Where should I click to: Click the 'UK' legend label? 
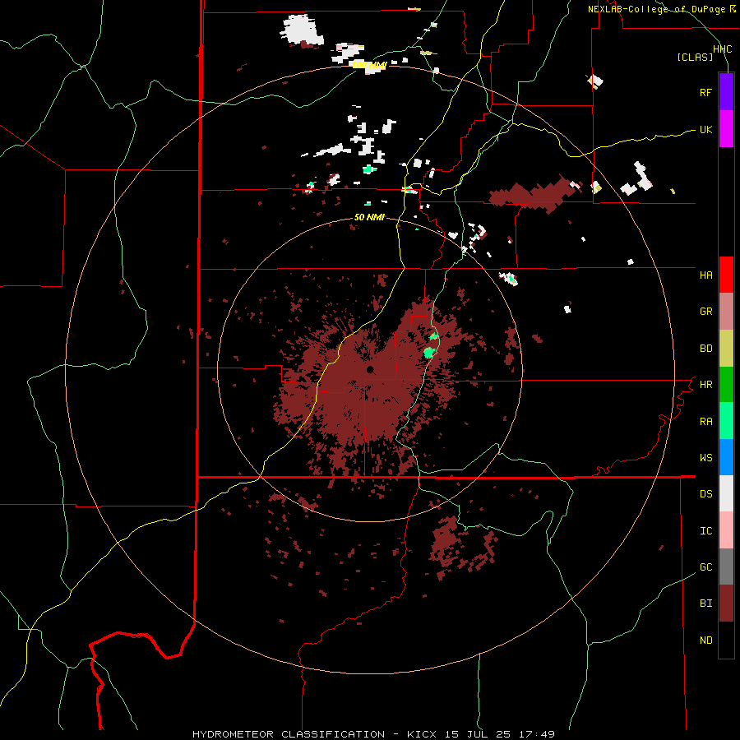[x=705, y=129]
